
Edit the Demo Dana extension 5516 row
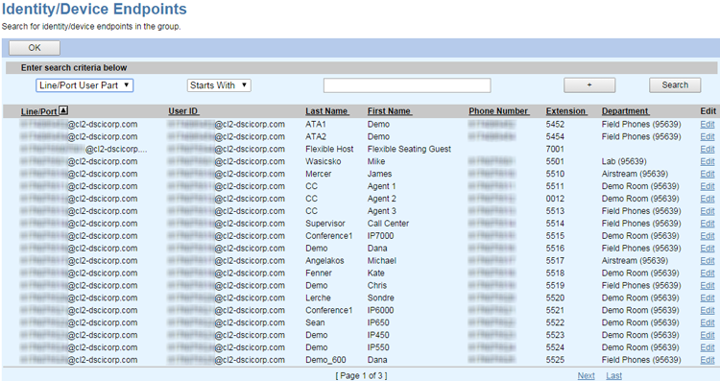coord(708,249)
